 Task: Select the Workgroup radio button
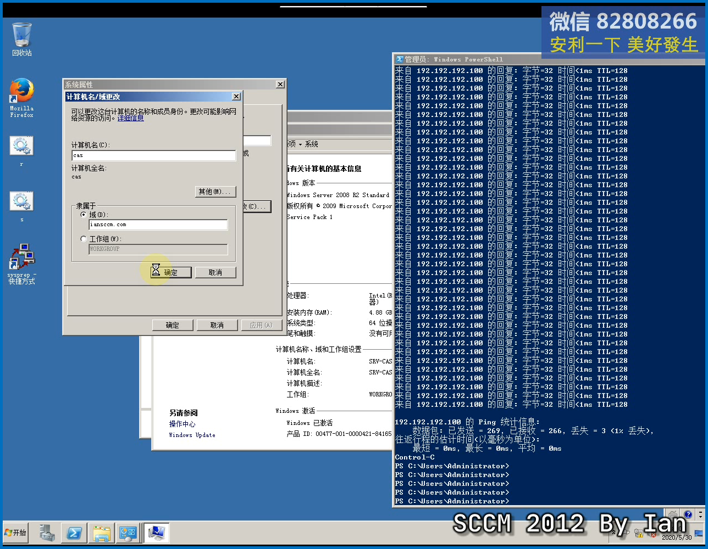click(84, 239)
